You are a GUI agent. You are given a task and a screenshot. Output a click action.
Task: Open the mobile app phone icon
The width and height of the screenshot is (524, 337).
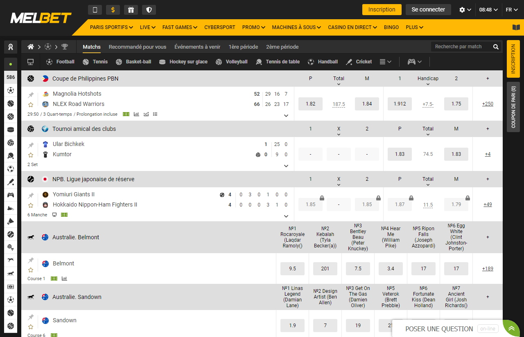click(95, 10)
